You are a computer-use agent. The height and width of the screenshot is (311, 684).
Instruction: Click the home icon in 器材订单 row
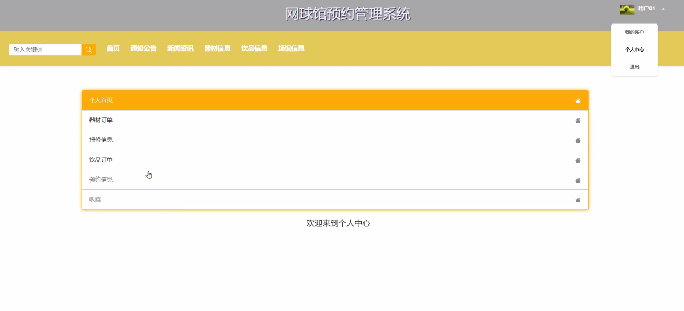pos(578,121)
